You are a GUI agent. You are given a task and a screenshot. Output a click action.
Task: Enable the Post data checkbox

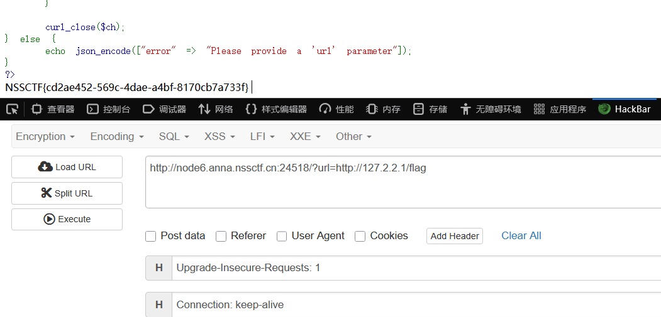151,237
